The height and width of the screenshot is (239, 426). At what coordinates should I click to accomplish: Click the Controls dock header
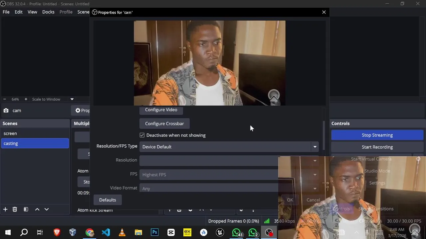[x=377, y=123]
